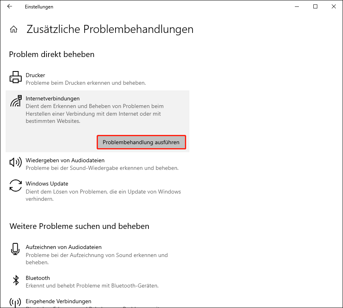Click the printer icon next to Drucker
The height and width of the screenshot is (308, 343).
(15, 78)
